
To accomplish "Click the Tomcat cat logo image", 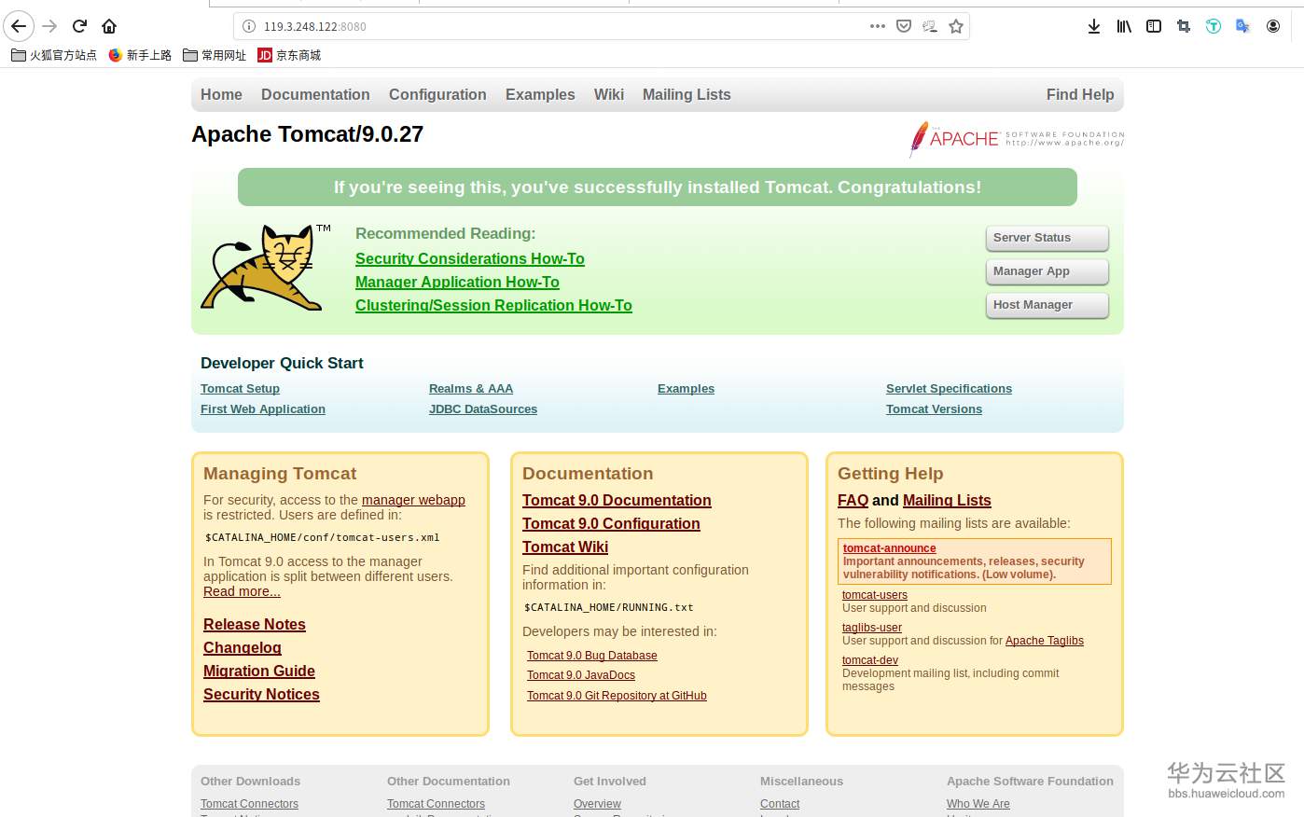I will click(266, 268).
